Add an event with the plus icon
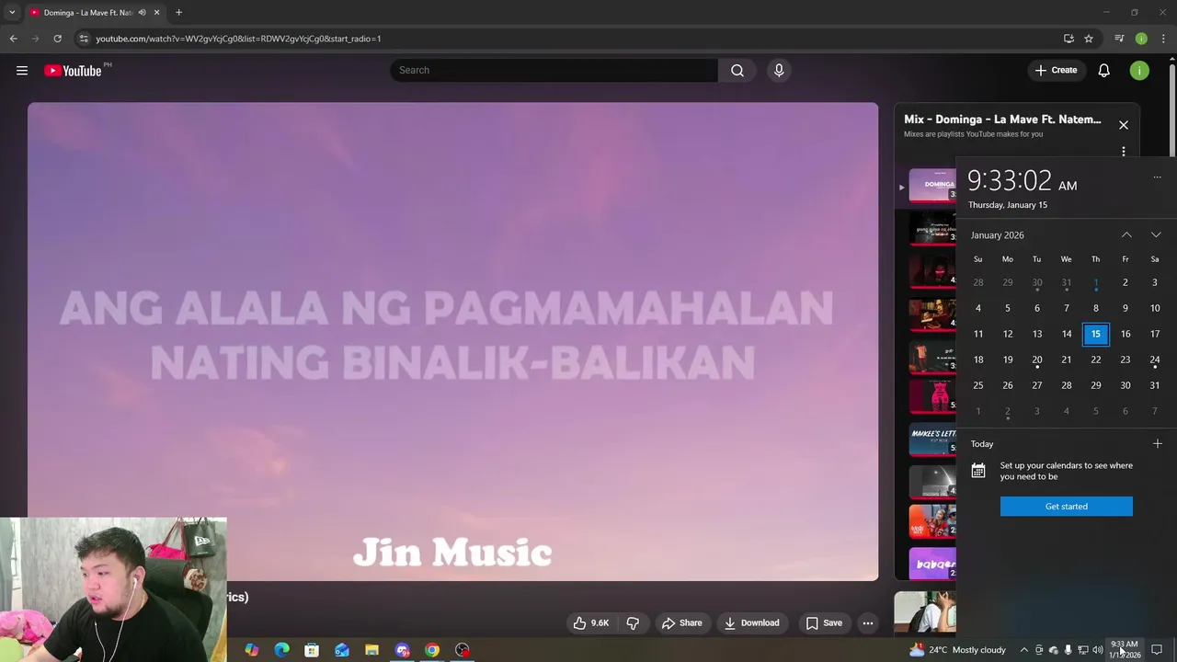 pos(1157,444)
